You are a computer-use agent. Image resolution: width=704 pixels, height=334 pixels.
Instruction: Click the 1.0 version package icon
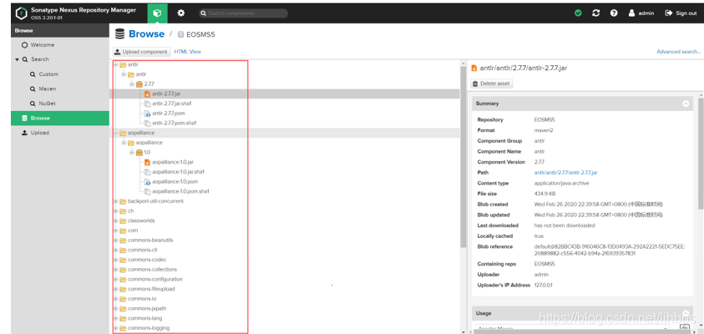(x=139, y=153)
